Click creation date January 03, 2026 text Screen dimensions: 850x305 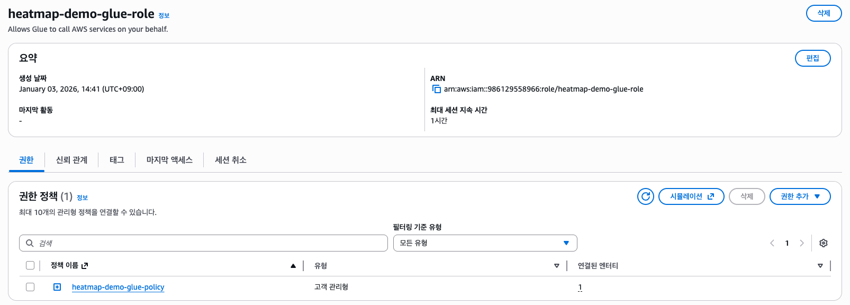[x=82, y=89]
